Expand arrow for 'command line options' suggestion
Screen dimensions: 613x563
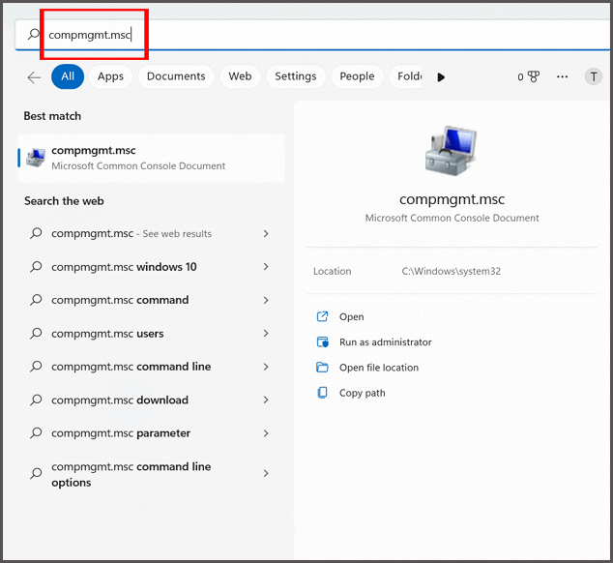(x=266, y=473)
